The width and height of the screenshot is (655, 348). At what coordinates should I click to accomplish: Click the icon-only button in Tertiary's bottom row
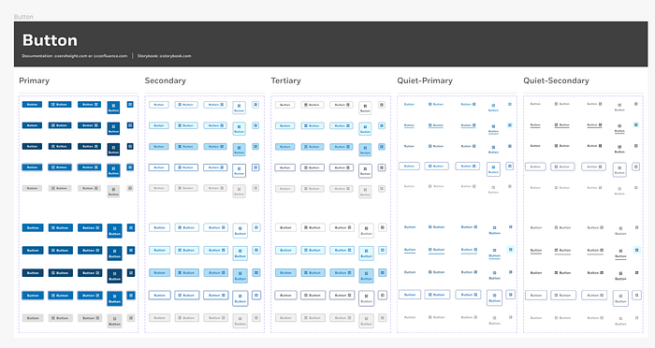(383, 318)
